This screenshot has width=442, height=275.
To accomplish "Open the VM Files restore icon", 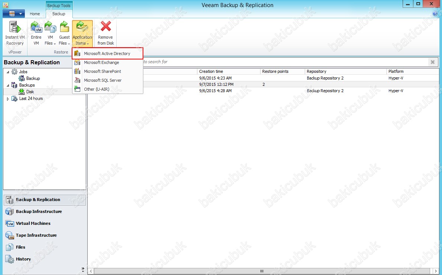I will point(50,27).
